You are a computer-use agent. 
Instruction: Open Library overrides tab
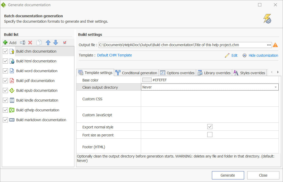[x=214, y=73]
